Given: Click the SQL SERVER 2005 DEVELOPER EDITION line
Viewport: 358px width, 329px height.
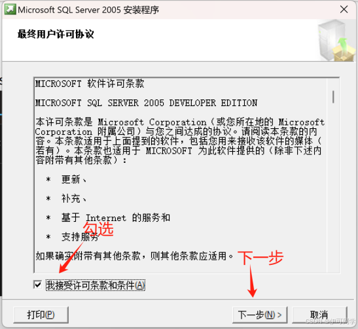Looking at the screenshot, I should tap(146, 103).
